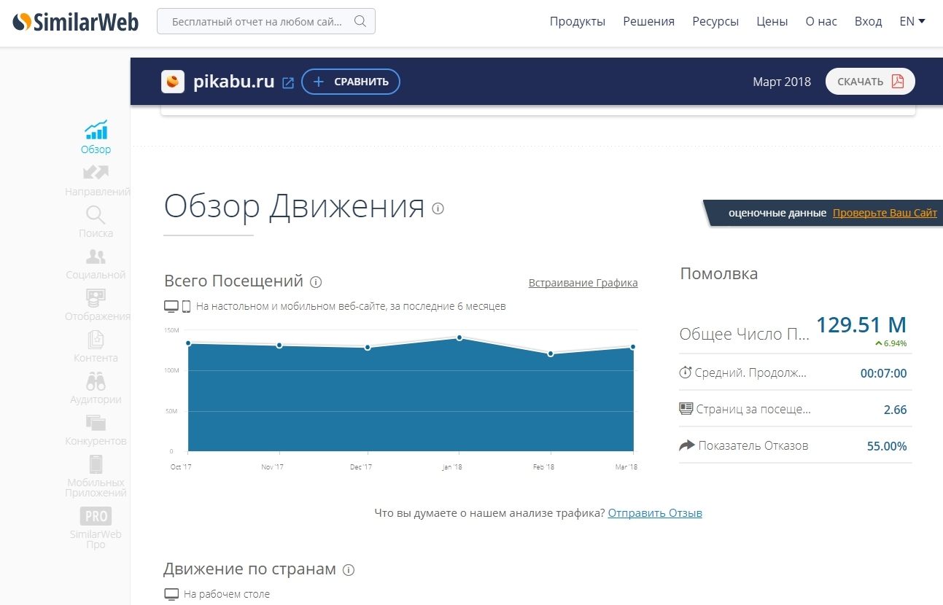Select the Nov '17 data point

coord(279,346)
